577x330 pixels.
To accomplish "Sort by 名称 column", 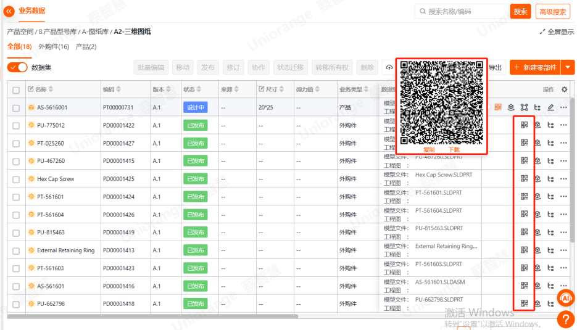I will tap(51, 89).
